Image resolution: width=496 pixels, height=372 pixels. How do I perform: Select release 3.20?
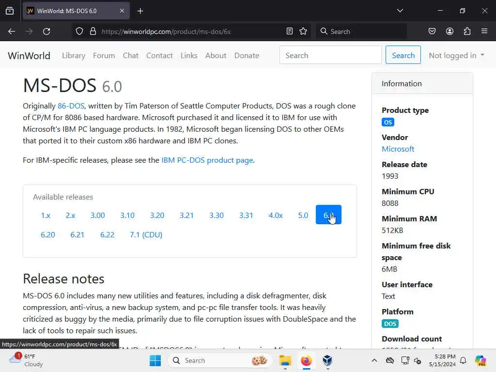pyautogui.click(x=157, y=215)
